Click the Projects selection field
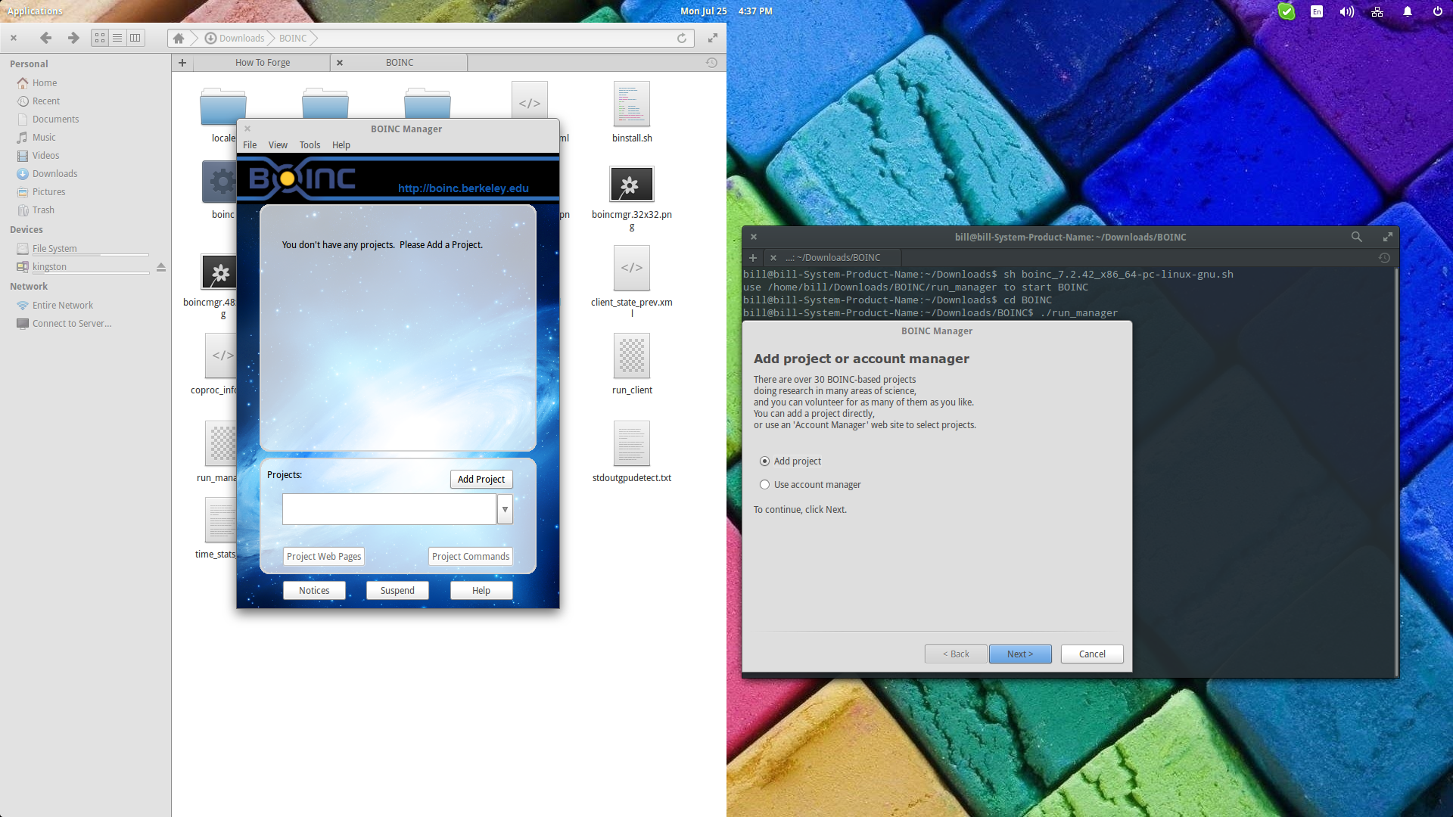The height and width of the screenshot is (817, 1453). [x=389, y=509]
